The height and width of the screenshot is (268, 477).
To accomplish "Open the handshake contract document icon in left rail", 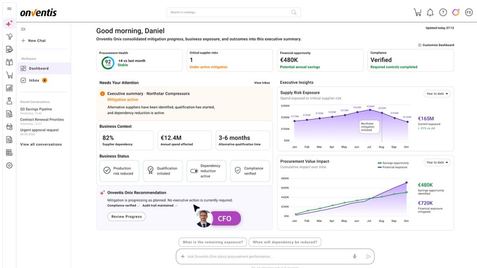I will [9, 49].
